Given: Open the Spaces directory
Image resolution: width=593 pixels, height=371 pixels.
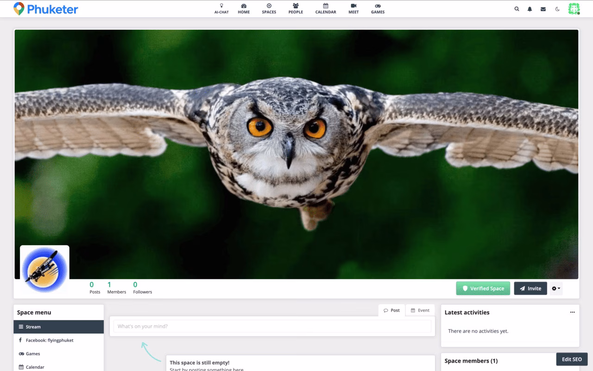Looking at the screenshot, I should tap(269, 9).
